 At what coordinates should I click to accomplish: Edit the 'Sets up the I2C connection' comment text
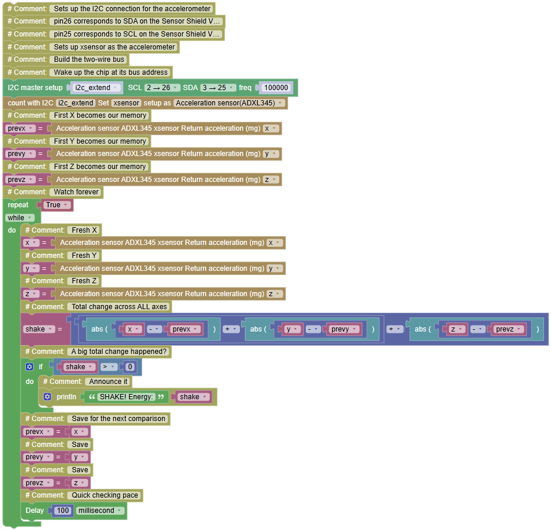coord(132,9)
